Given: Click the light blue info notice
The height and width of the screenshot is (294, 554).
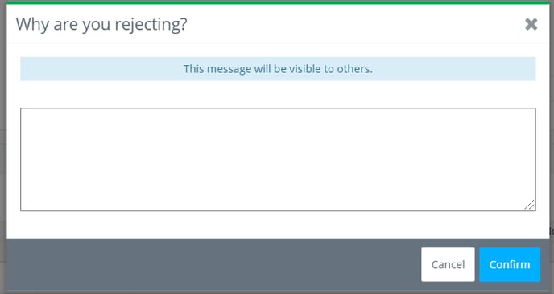Looking at the screenshot, I should coord(278,69).
